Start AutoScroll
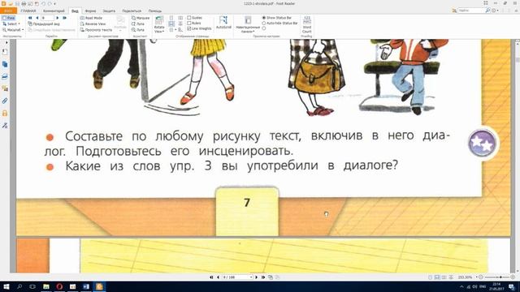This screenshot has width=520, height=292. pyautogui.click(x=223, y=22)
